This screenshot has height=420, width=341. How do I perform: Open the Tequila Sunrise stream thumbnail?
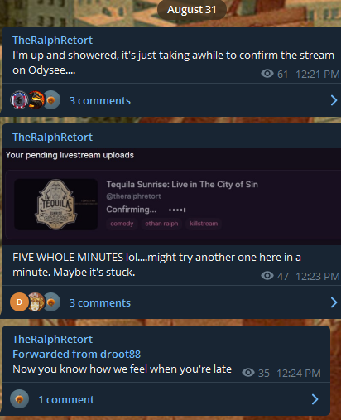point(55,205)
